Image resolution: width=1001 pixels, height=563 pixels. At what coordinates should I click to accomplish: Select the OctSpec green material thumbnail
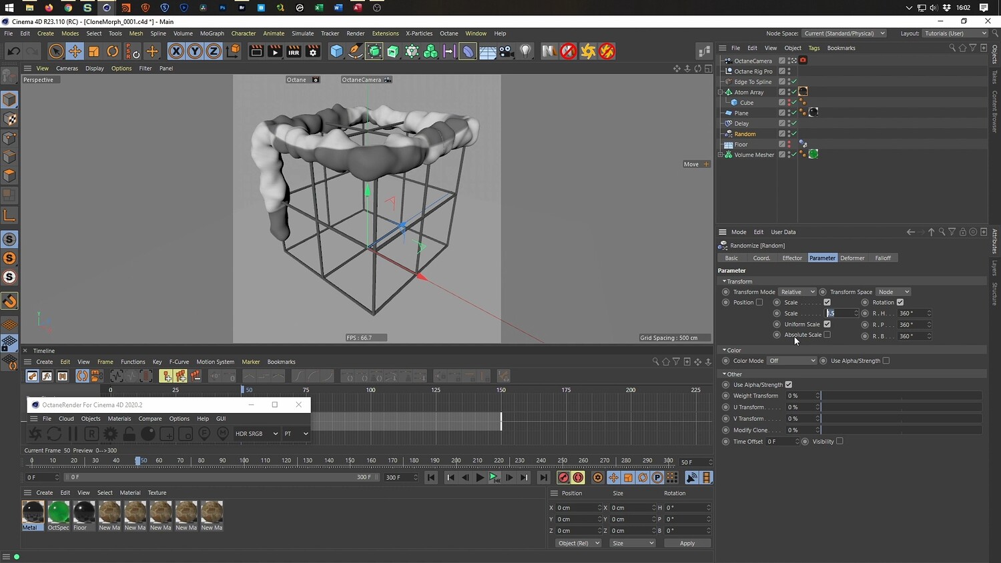[x=58, y=512]
